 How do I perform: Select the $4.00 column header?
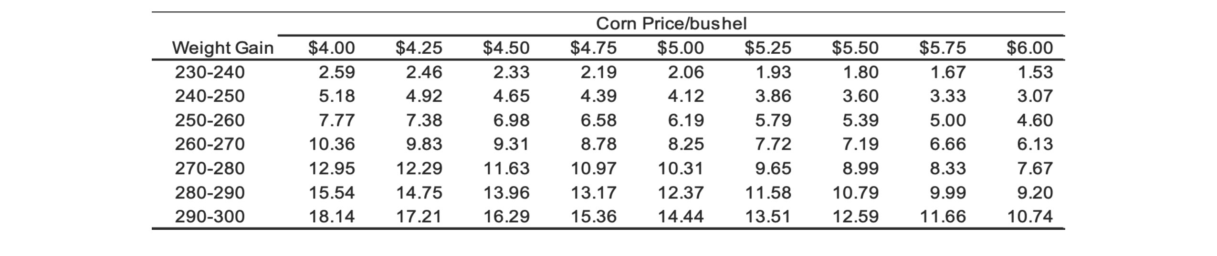(331, 48)
